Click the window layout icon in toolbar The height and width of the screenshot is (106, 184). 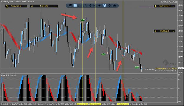tap(70, 6)
